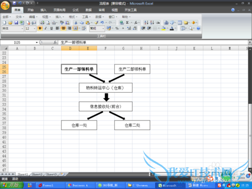
Task: Click the AutoSum sigma icon
Action: click(x=128, y=23)
